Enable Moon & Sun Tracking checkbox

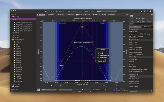point(117,90)
